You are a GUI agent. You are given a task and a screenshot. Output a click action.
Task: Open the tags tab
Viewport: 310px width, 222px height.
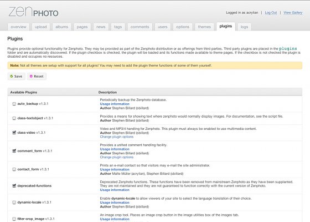click(x=118, y=27)
